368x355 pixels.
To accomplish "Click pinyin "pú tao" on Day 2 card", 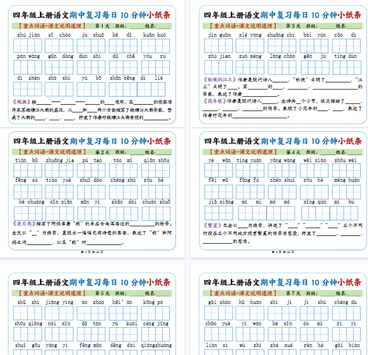I will click(92, 160).
